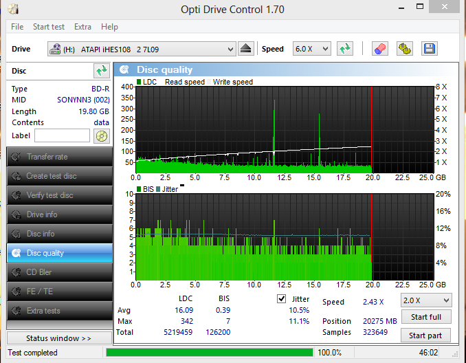Click the LDC legend color swatch

139,82
